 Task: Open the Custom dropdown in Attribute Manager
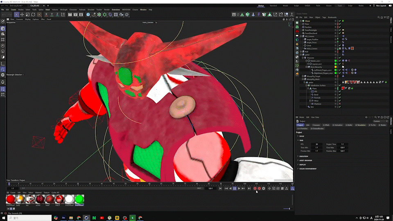(380, 121)
